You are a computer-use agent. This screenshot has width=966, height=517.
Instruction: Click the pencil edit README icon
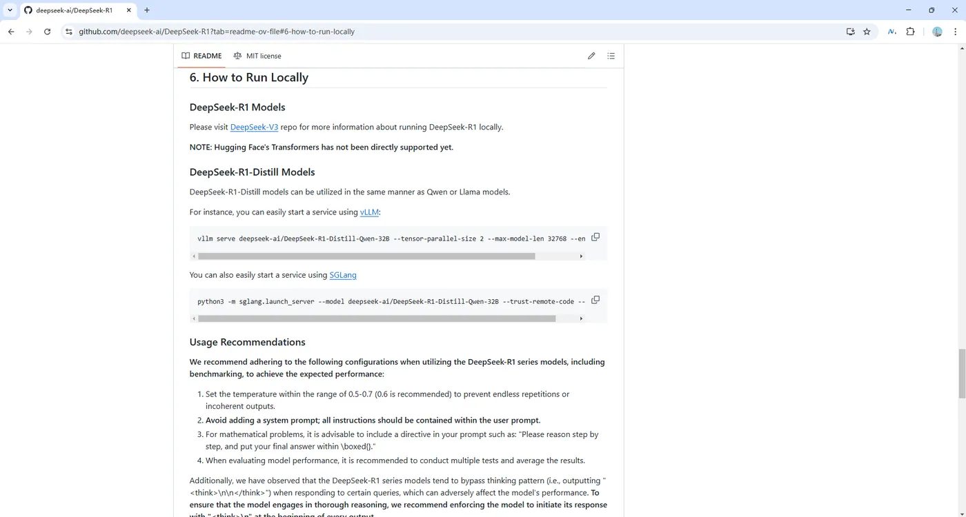tap(591, 56)
